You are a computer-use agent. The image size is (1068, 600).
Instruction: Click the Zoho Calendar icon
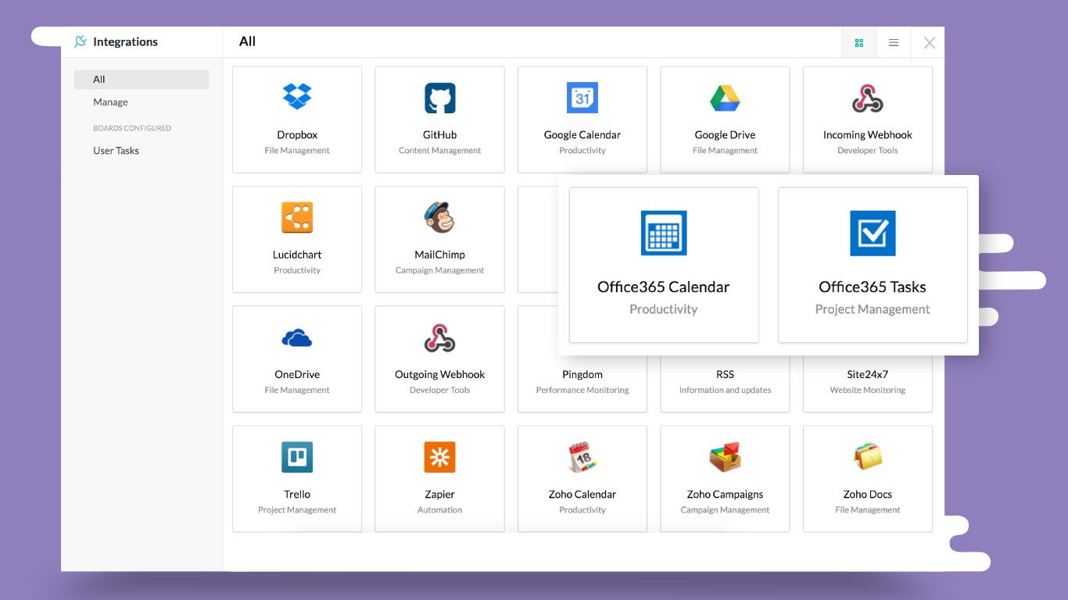pyautogui.click(x=582, y=457)
